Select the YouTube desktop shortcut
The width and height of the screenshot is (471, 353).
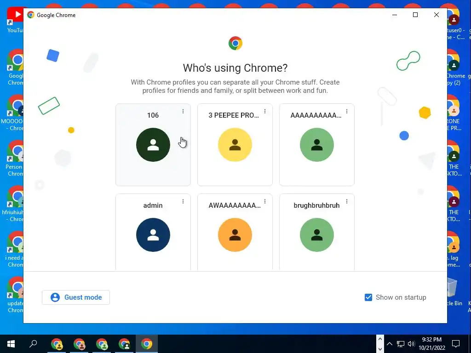pyautogui.click(x=14, y=20)
